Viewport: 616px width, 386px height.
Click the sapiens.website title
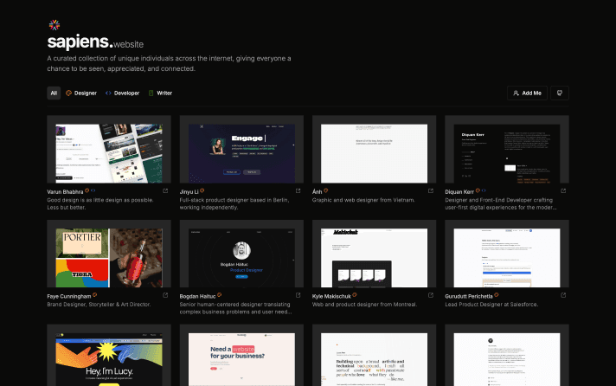click(95, 42)
